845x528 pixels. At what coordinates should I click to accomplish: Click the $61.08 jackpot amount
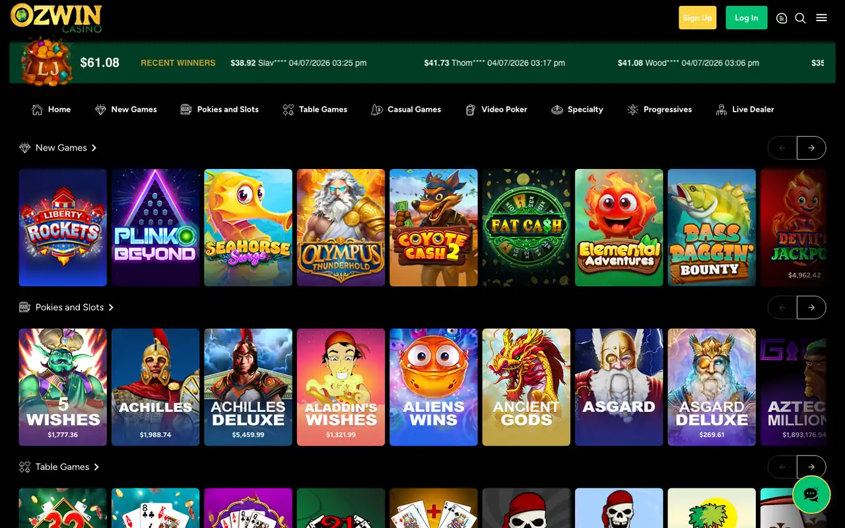click(100, 63)
